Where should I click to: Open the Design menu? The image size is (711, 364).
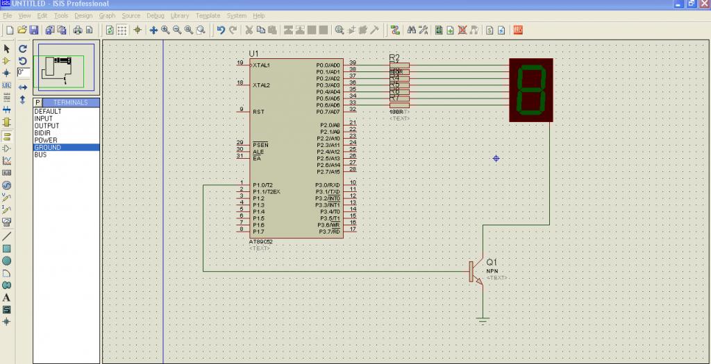pyautogui.click(x=83, y=15)
